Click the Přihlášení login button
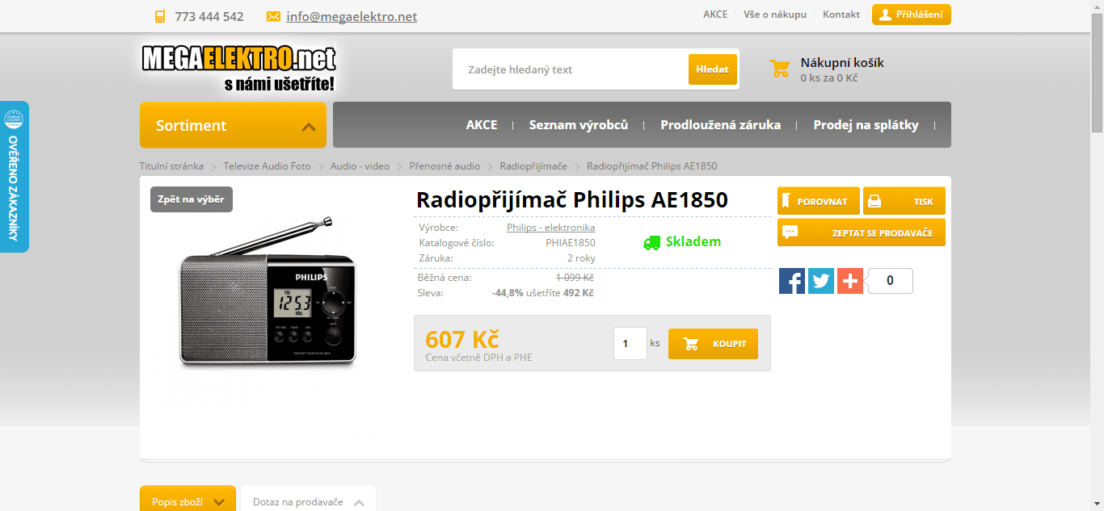1104x511 pixels. [912, 15]
